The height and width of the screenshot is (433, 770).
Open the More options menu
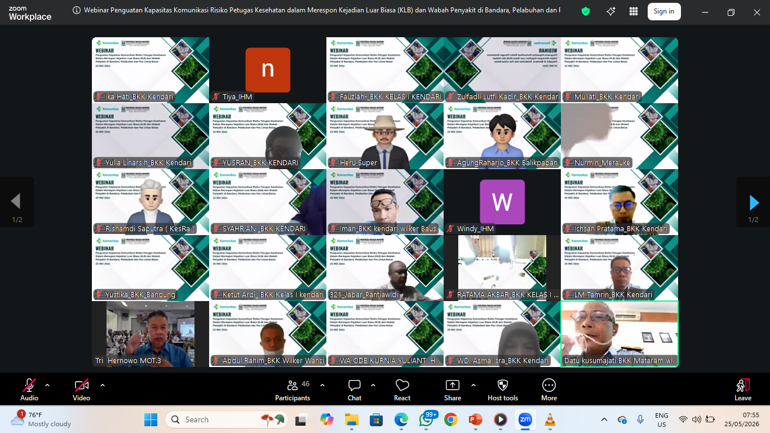tap(549, 390)
